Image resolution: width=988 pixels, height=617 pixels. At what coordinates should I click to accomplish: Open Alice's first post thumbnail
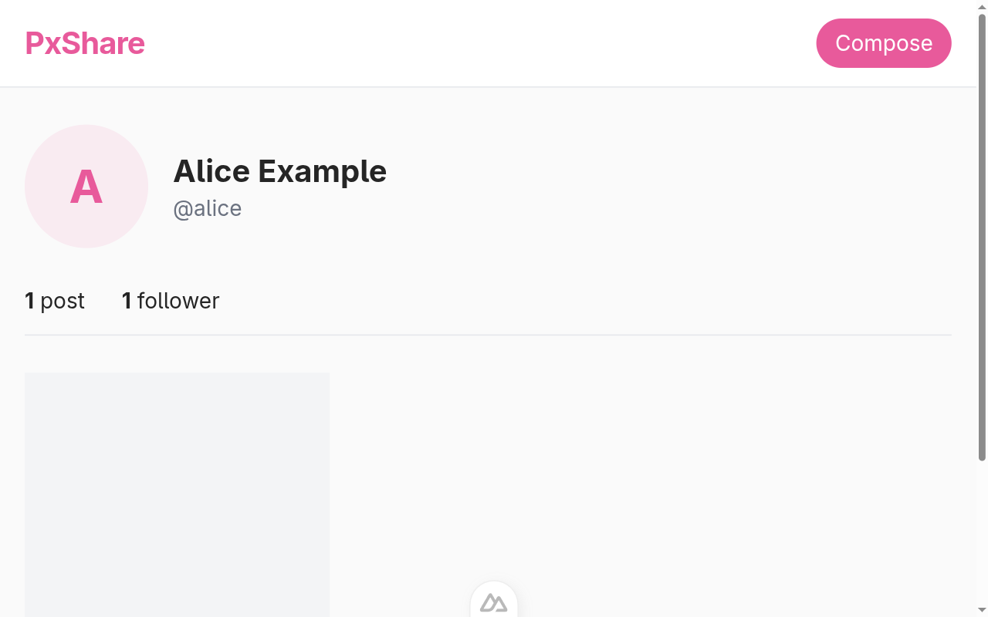point(177,494)
